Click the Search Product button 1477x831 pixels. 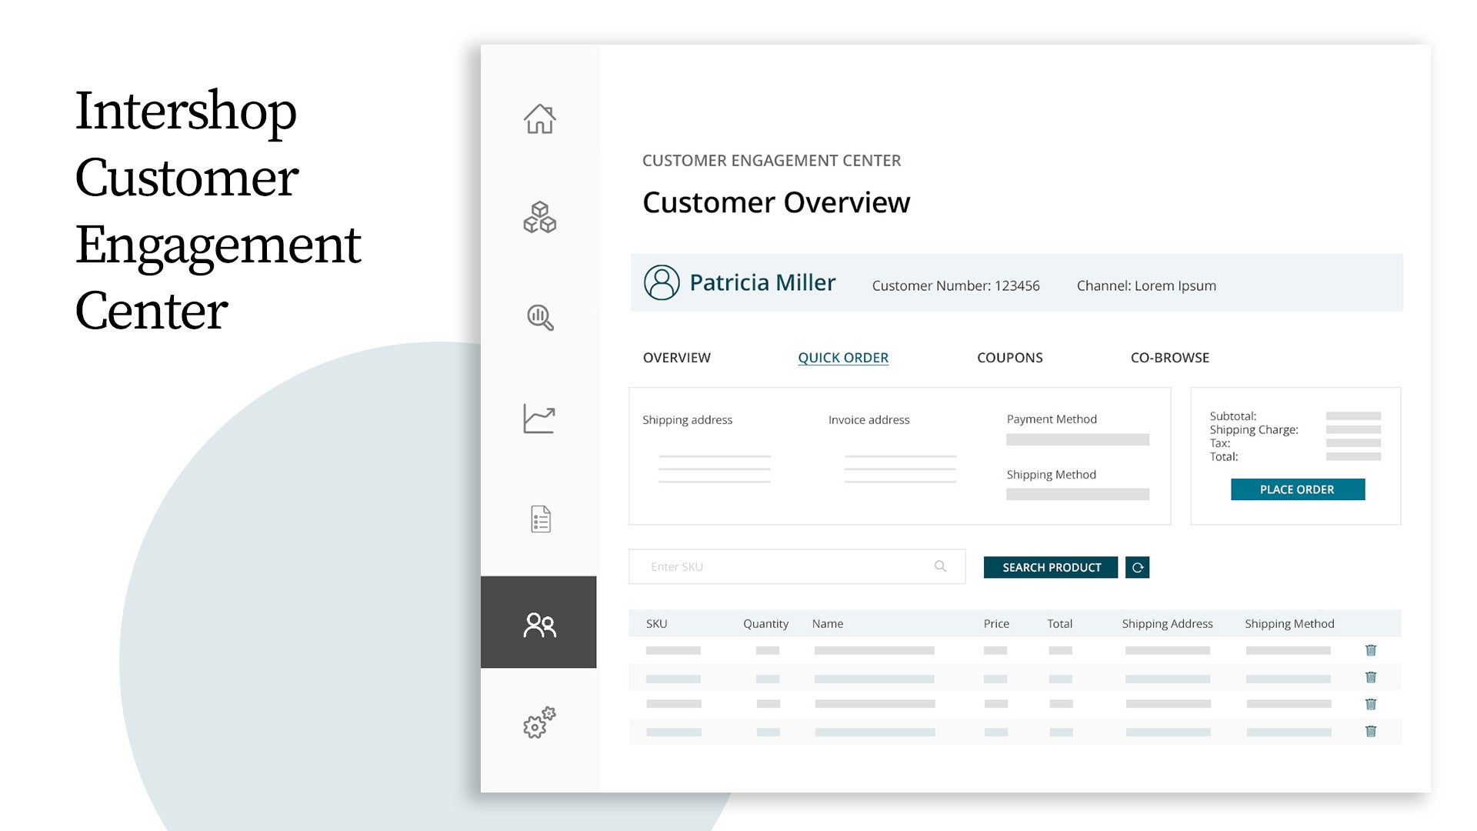point(1051,568)
